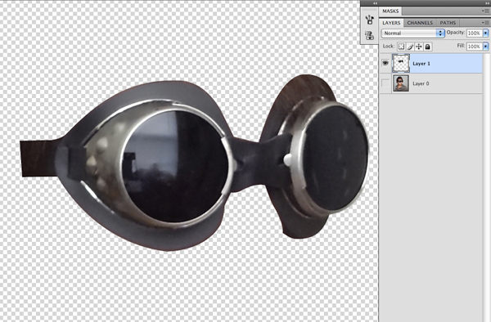Select the Layer 1 name text
491x322 pixels.
[x=421, y=64]
